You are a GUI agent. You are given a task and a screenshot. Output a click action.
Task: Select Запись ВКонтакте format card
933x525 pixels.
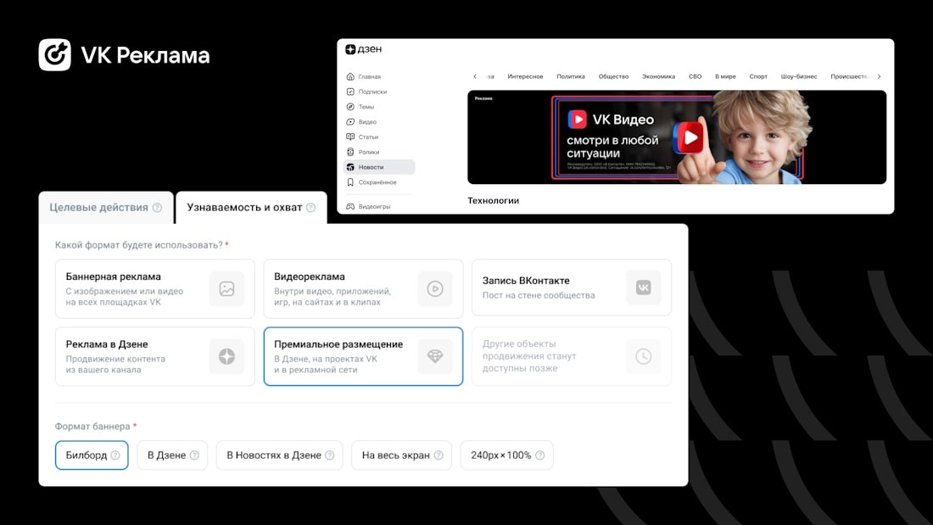click(x=571, y=288)
